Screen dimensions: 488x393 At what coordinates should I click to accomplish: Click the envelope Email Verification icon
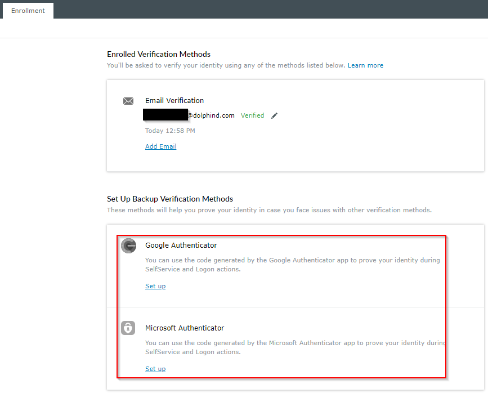(128, 101)
